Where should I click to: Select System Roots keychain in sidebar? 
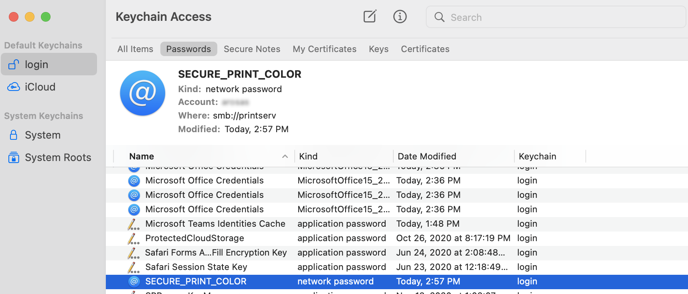(x=49, y=157)
